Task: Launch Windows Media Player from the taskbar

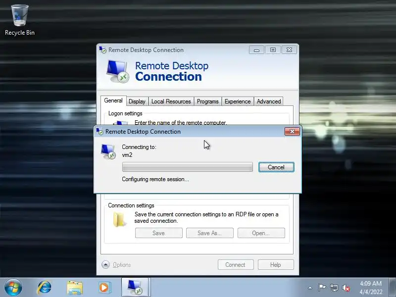Action: [104, 288]
